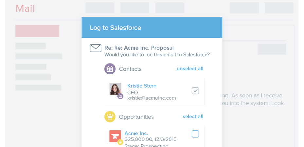Viewport: 304px width, 147px height.
Task: Uncheck the Kristie Stern contact checkbox
Action: tap(195, 91)
